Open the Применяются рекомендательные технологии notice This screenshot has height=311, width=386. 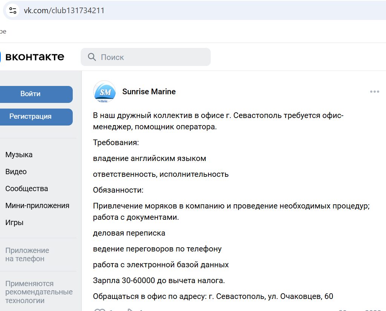tap(38, 292)
